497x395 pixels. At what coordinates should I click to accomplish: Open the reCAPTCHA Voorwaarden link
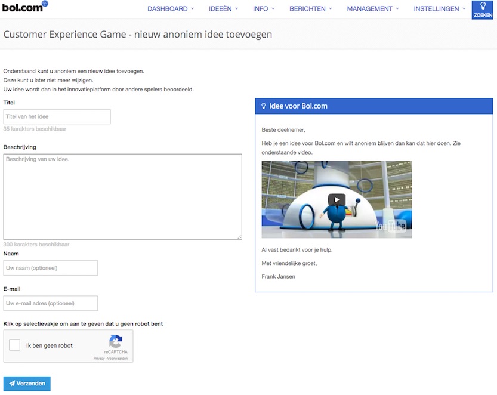[x=118, y=359]
